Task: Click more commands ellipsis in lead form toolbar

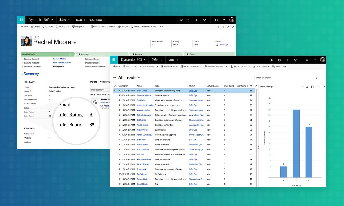Action: (161, 27)
